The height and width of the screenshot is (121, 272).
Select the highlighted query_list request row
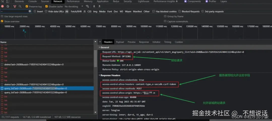point(47,88)
